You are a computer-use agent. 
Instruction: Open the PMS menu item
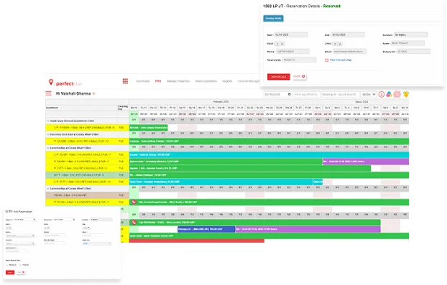click(x=158, y=81)
